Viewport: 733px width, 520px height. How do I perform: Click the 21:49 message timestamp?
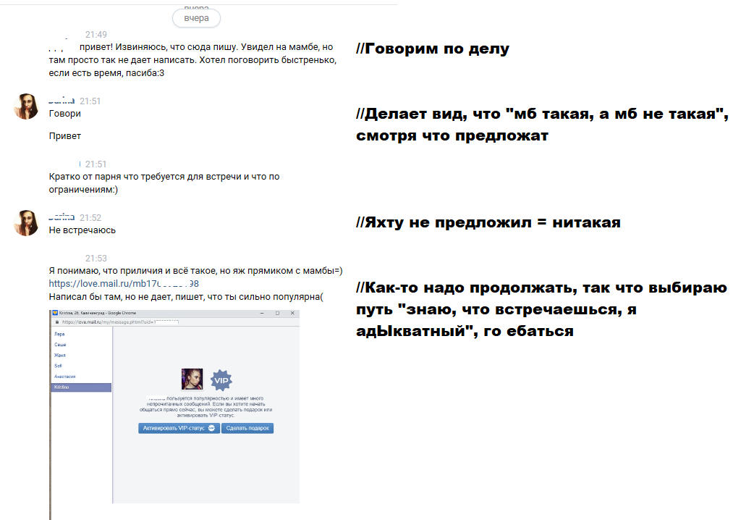[96, 34]
